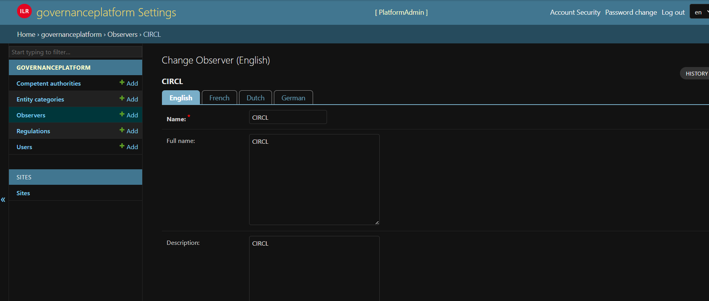Switch to the French tab
Viewport: 709px width, 301px height.
click(219, 98)
